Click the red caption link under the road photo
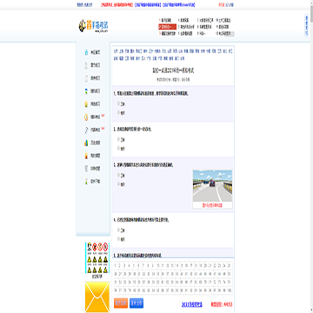The image size is (313, 313). click(x=212, y=205)
